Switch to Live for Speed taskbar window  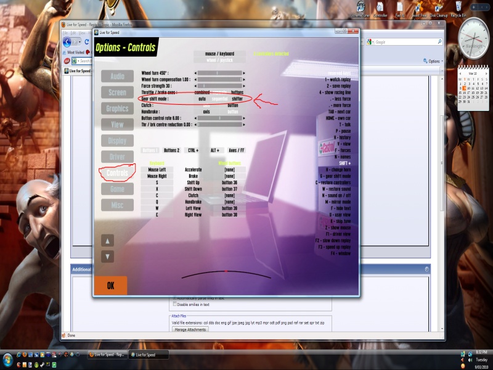tap(149, 355)
